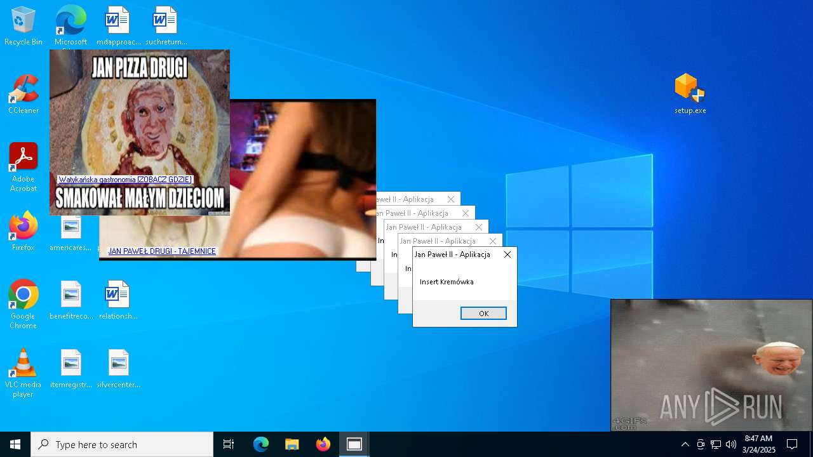The height and width of the screenshot is (457, 813).
Task: Launch Firefox from the taskbar
Action: pyautogui.click(x=323, y=444)
